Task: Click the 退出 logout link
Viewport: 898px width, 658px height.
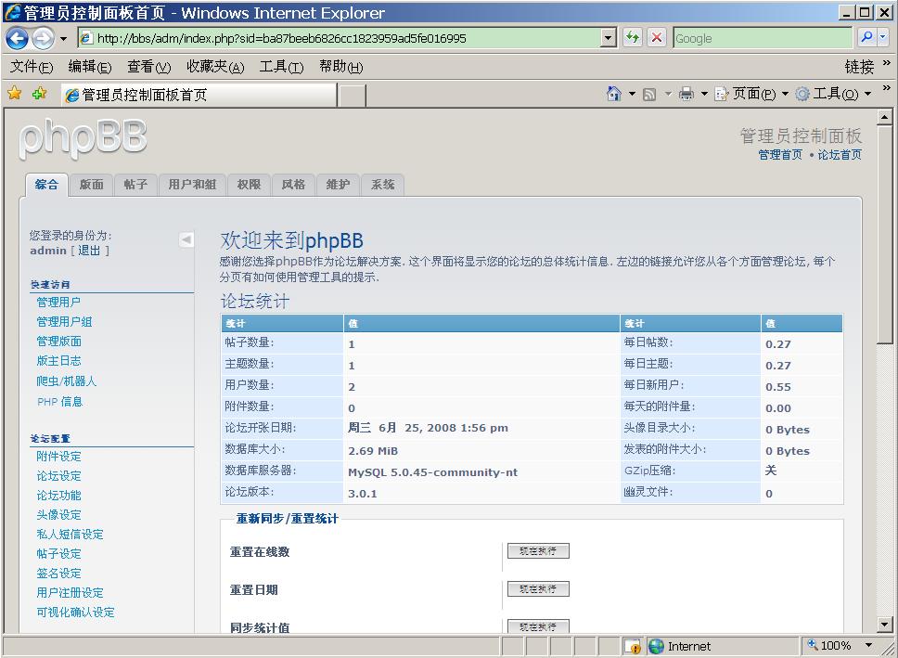Action: coord(89,251)
